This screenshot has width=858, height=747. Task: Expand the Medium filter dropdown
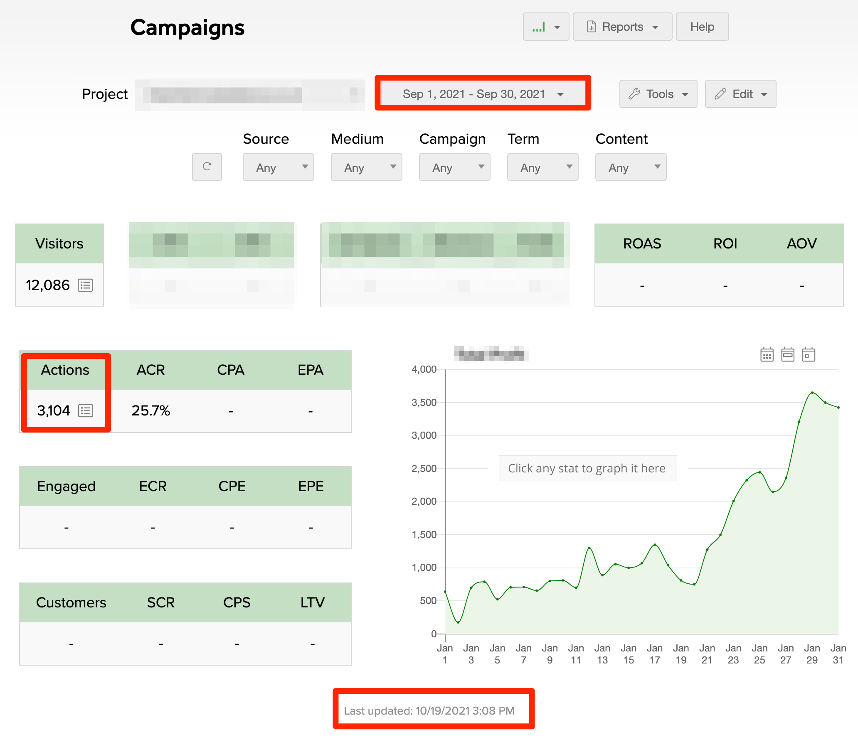(366, 167)
